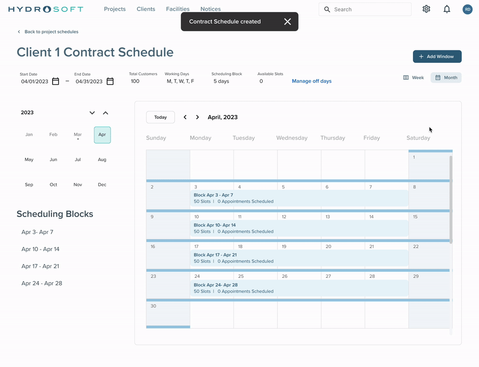Dismiss the Contract Schedule created toast
Image resolution: width=479 pixels, height=367 pixels.
click(287, 22)
